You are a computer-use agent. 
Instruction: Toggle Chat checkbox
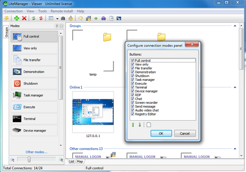[132, 99]
